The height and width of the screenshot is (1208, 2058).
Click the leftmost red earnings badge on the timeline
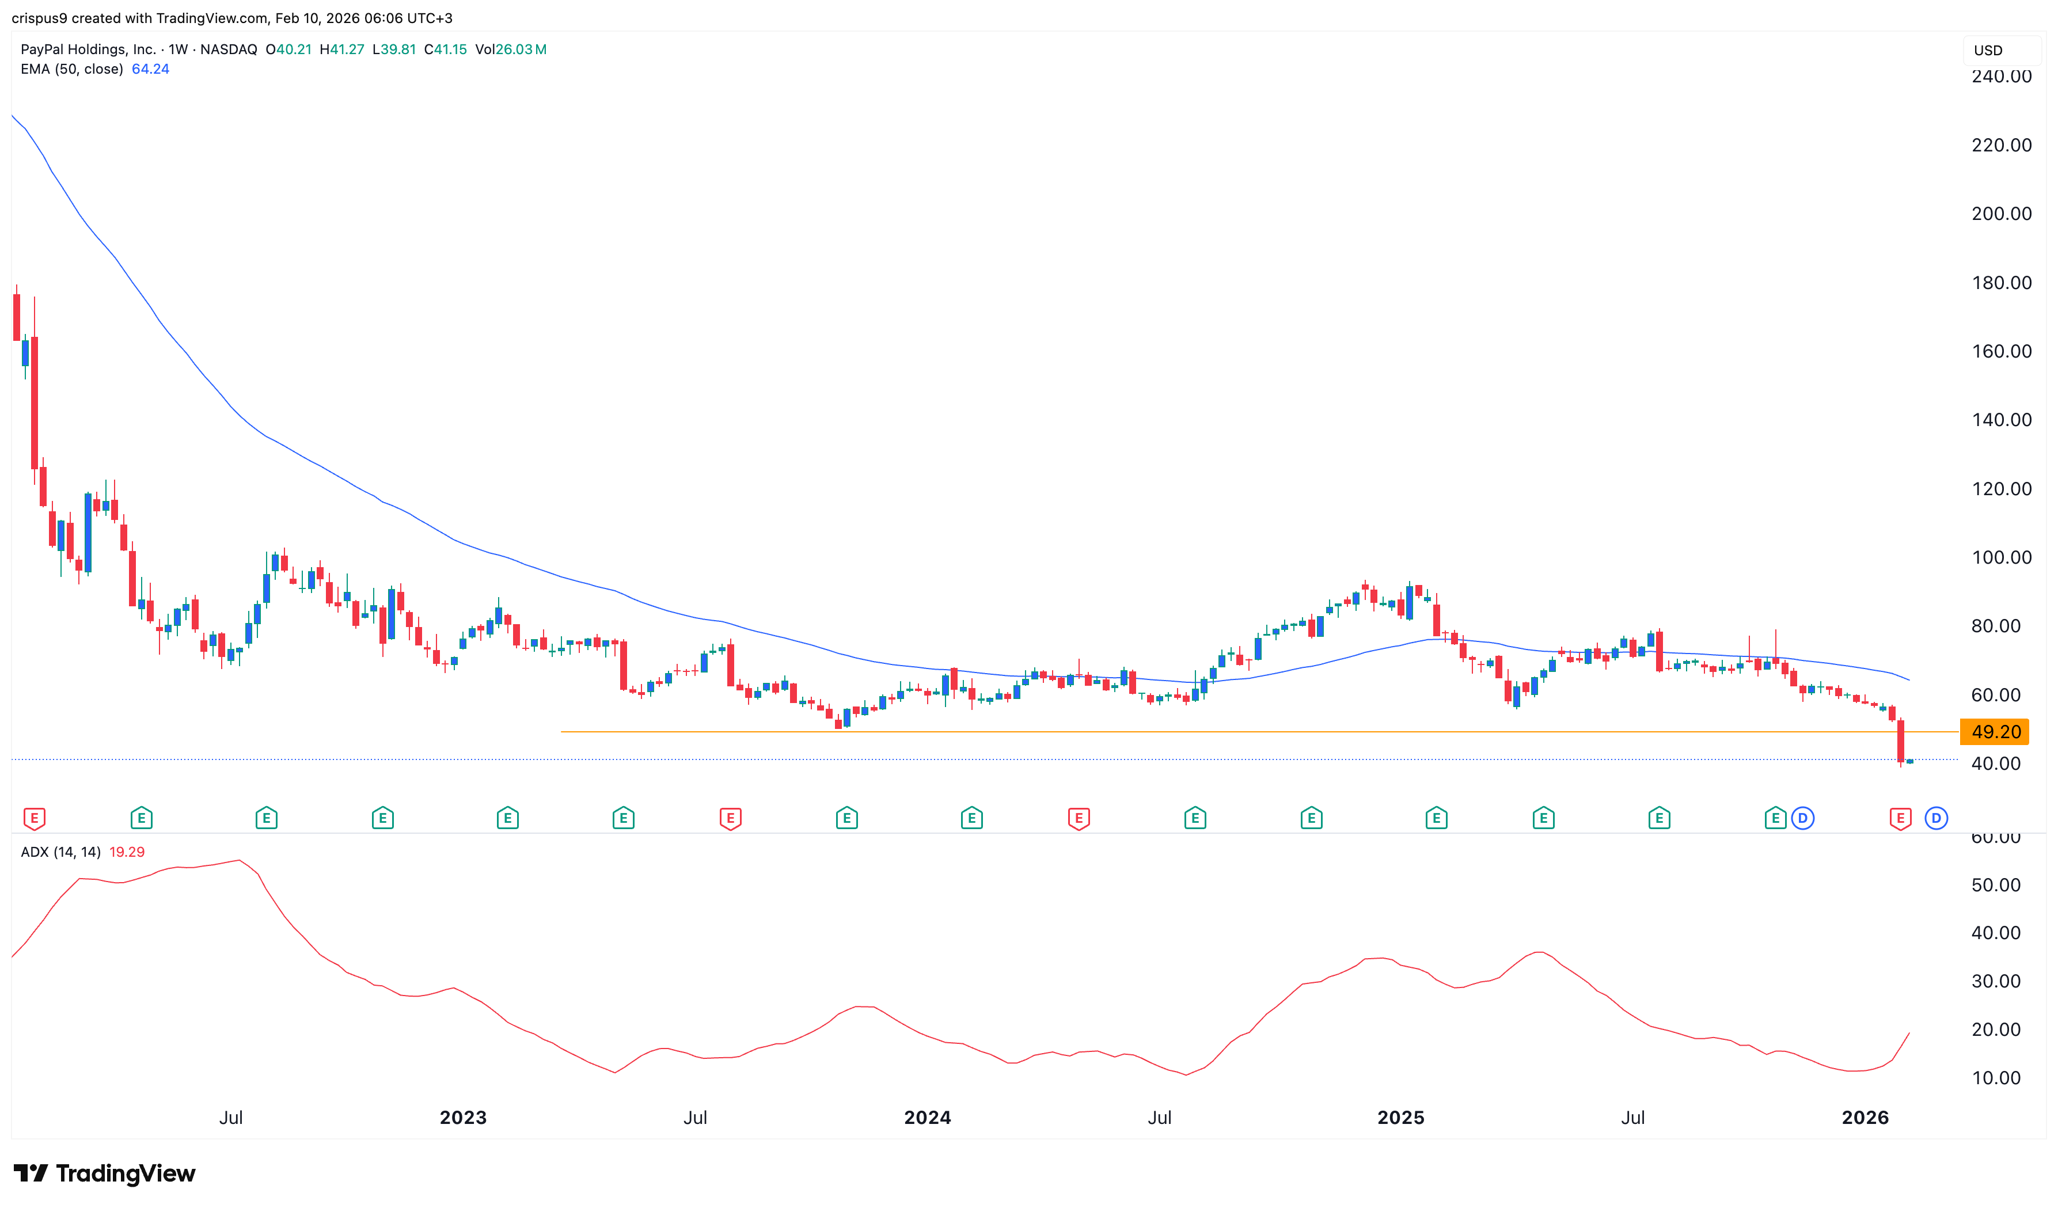pos(35,817)
